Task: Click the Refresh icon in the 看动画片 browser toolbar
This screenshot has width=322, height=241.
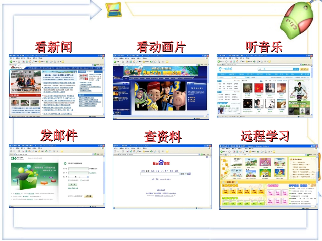Action: point(130,62)
